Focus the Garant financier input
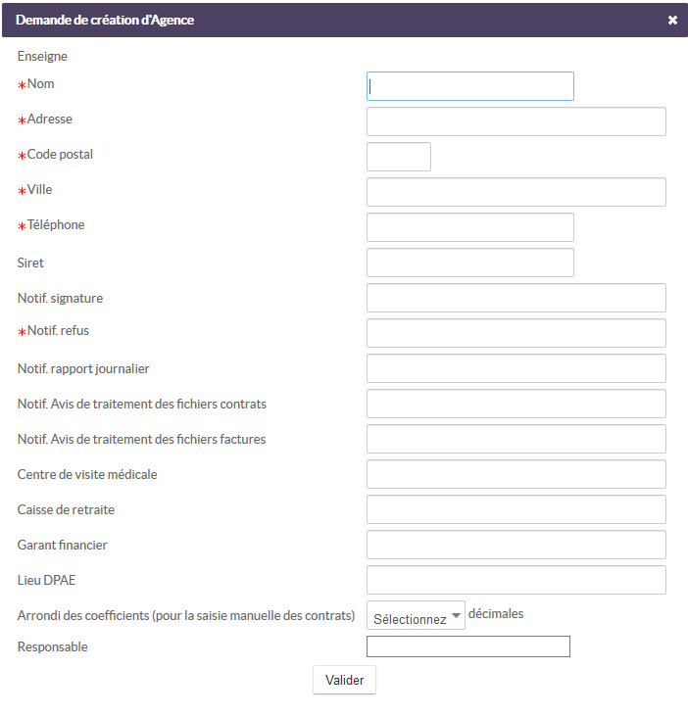Viewport: 688px width, 717px height. click(x=516, y=545)
